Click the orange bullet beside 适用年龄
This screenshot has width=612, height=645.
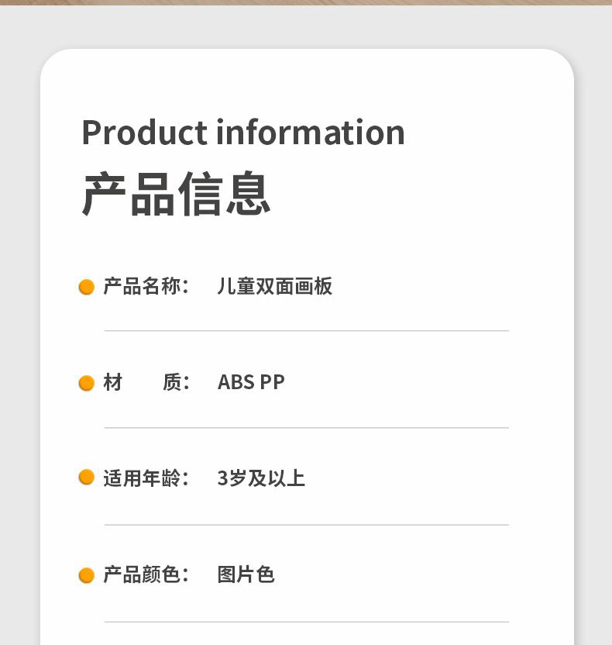[87, 478]
